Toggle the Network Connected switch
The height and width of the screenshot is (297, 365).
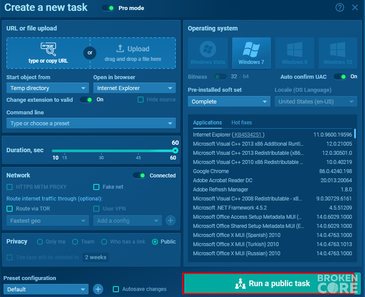(139, 175)
